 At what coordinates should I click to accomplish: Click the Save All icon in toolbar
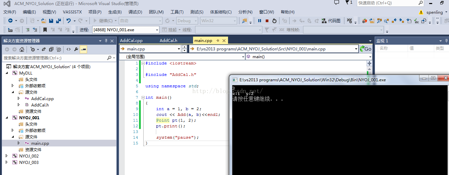coord(58,21)
